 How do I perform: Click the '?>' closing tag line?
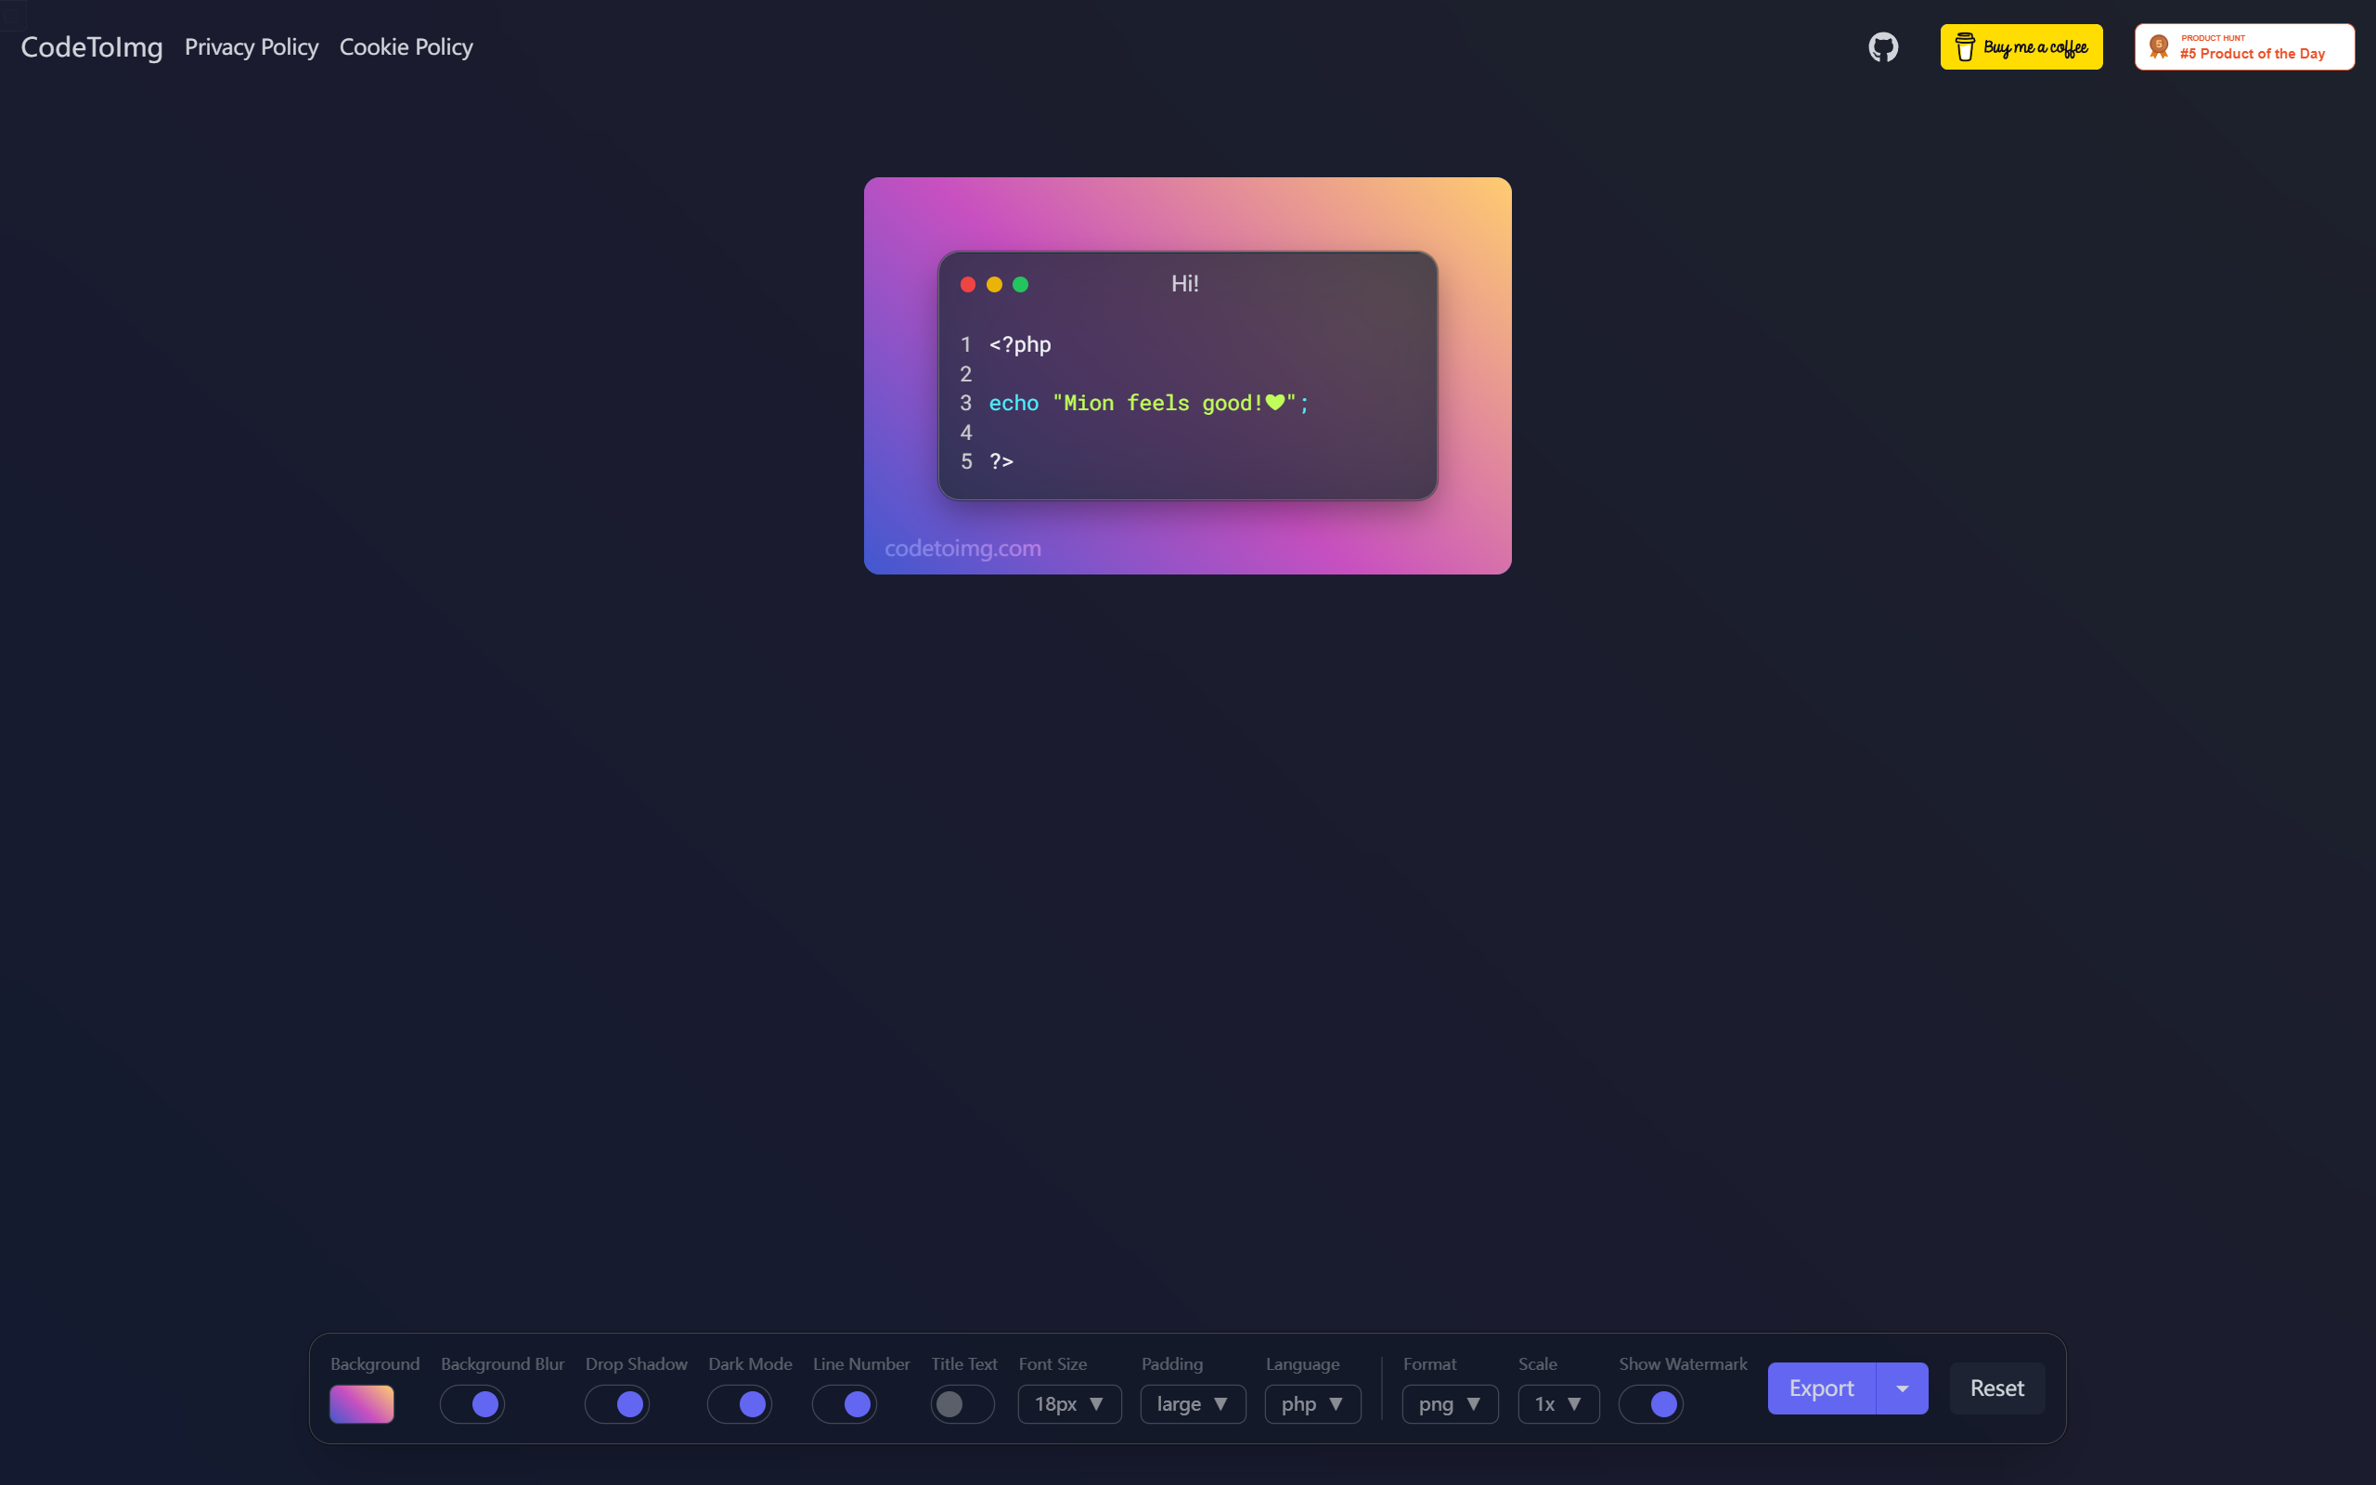point(1001,461)
